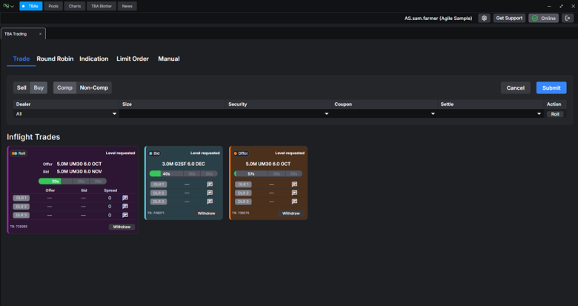Open chat for DLR 2 in Bid card
578x306 pixels.
point(210,193)
